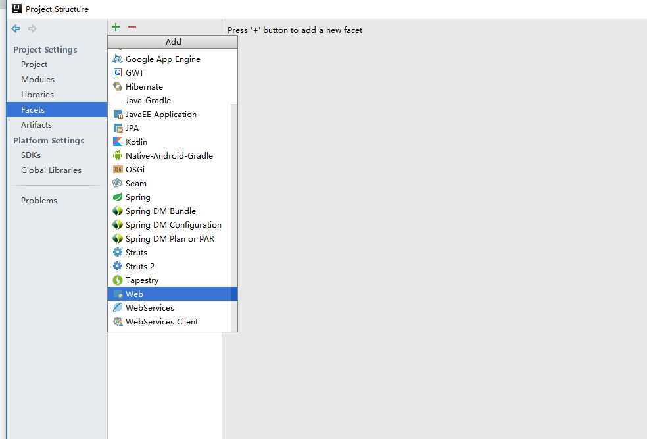647x439 pixels.
Task: Click the Kotlin logo icon
Action: [118, 142]
